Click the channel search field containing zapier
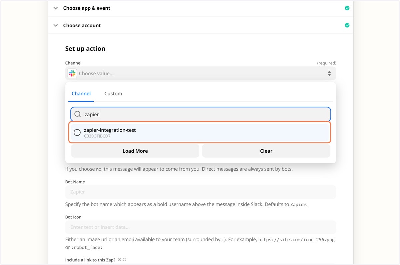This screenshot has width=400, height=265. pos(201,114)
